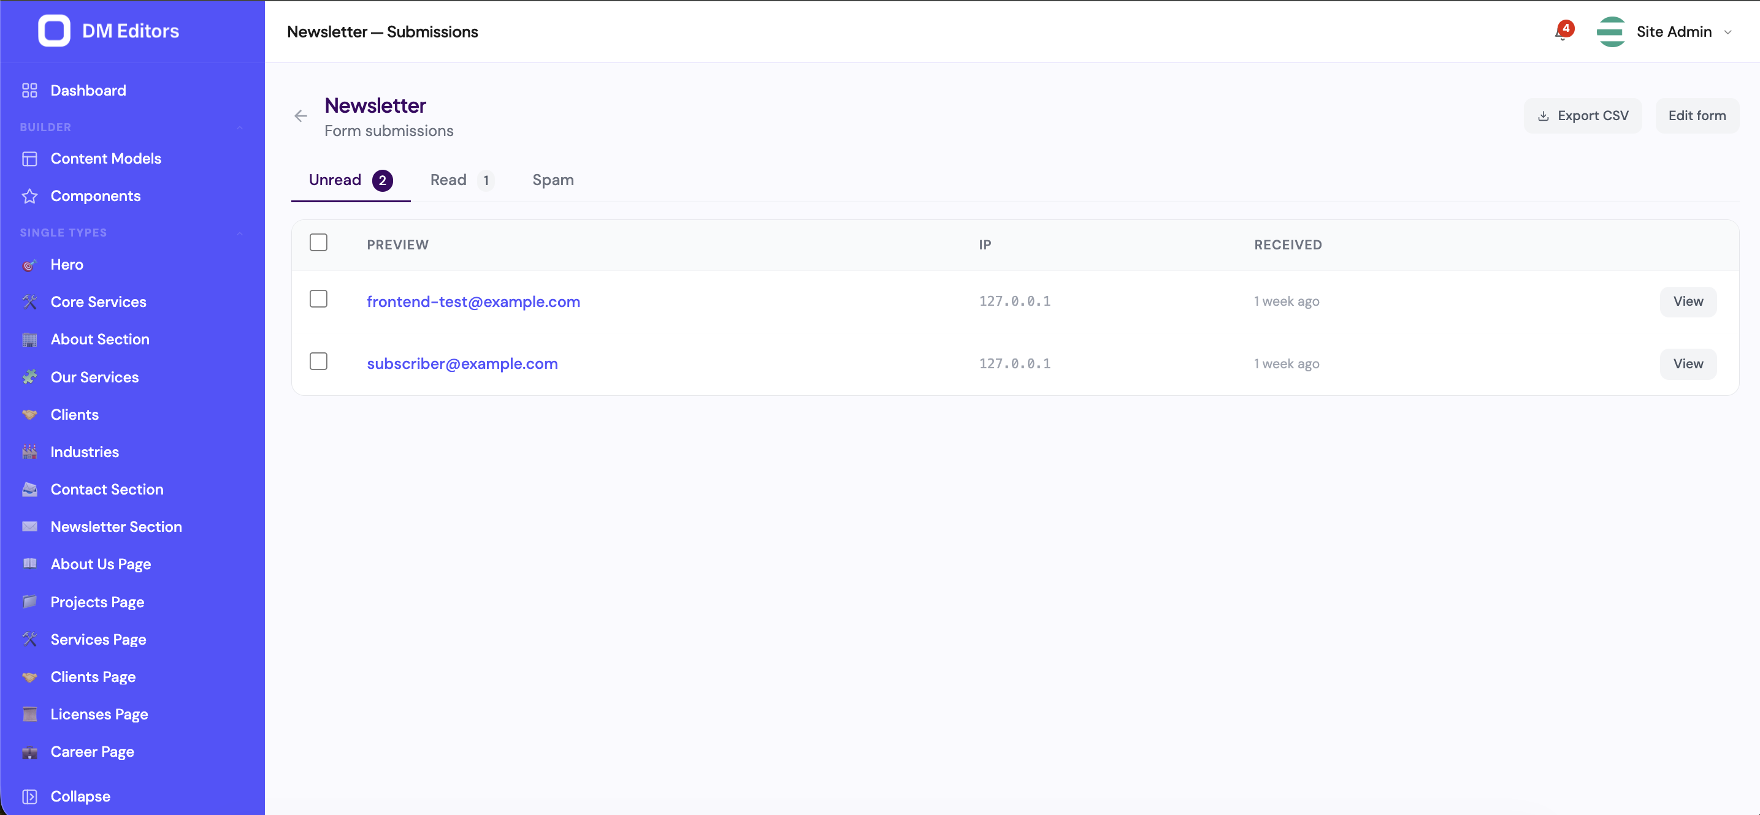Collapse the SINGLE TYPES section chevron
This screenshot has height=815, width=1760.
pyautogui.click(x=240, y=233)
